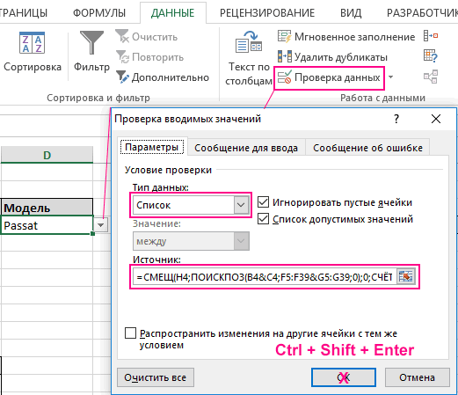
Task: Click the Очистить все button
Action: pyautogui.click(x=156, y=377)
